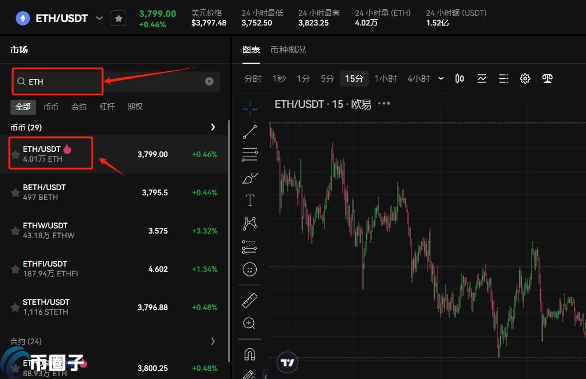Select the text annotation tool
The image size is (586, 379).
pos(250,201)
